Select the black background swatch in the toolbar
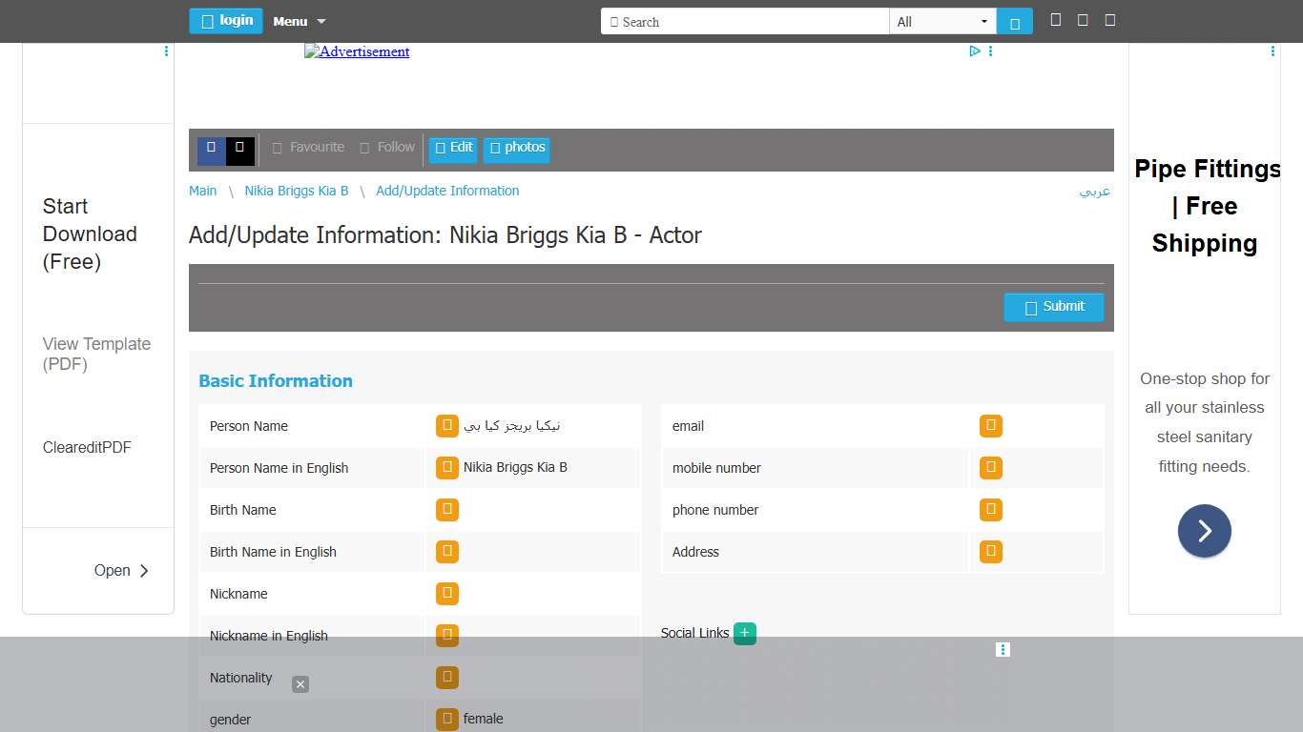Image resolution: width=1303 pixels, height=732 pixels. pyautogui.click(x=239, y=149)
